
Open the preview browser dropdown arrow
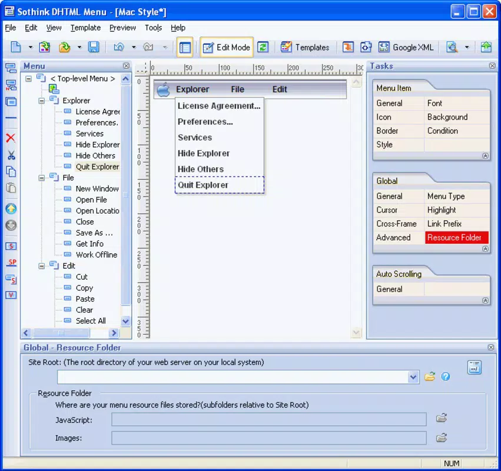(467, 47)
